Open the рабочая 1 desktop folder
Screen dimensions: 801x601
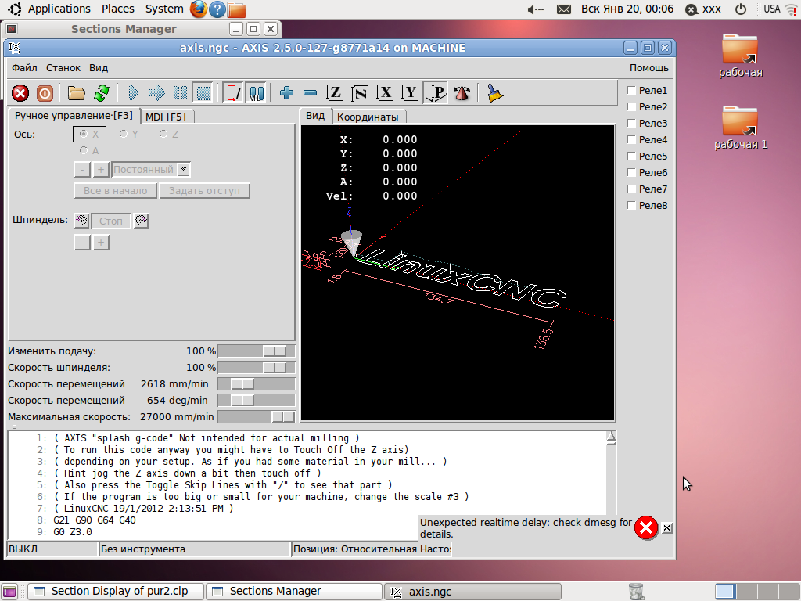tap(740, 128)
